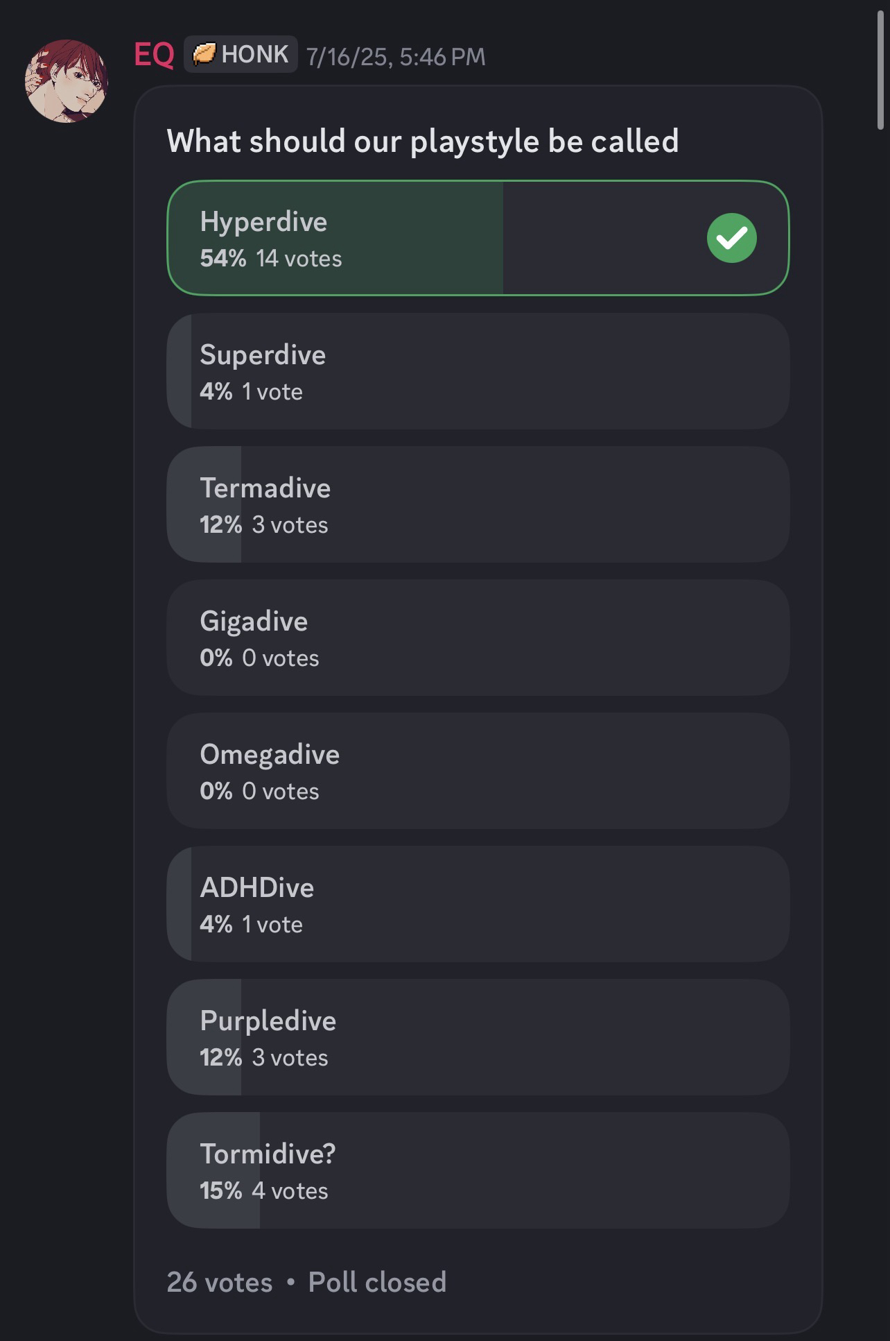The image size is (890, 1341).
Task: Pick the ADHDive poll answer
Action: tap(478, 904)
